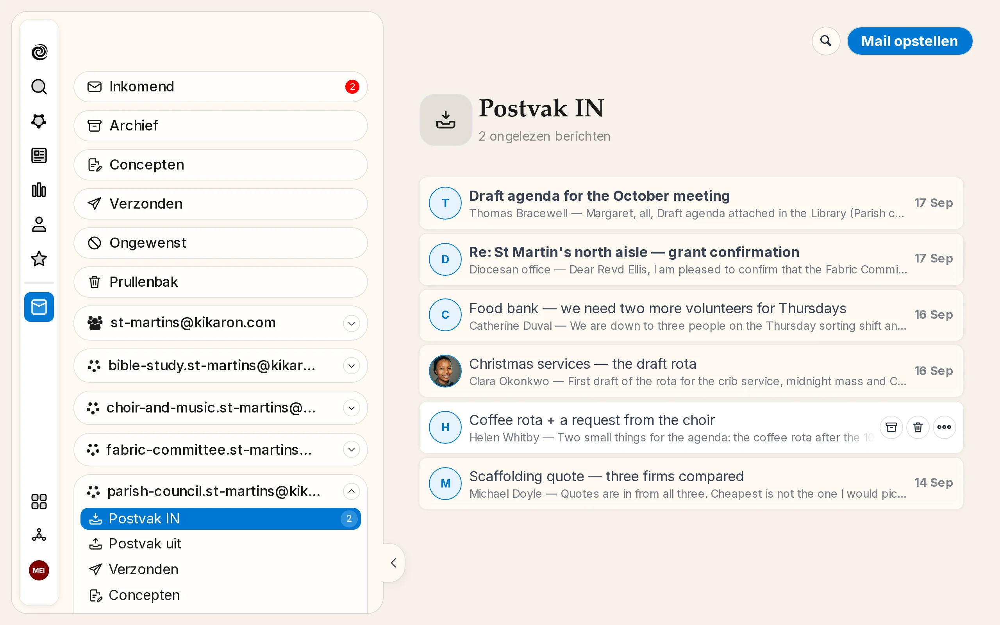Open the Archief folder
1000x625 pixels.
(221, 126)
